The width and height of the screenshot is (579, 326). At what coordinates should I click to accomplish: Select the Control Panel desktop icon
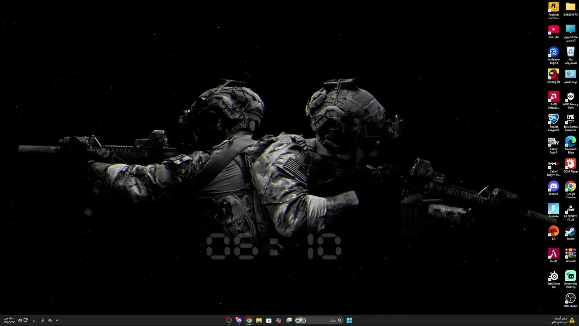tap(570, 76)
